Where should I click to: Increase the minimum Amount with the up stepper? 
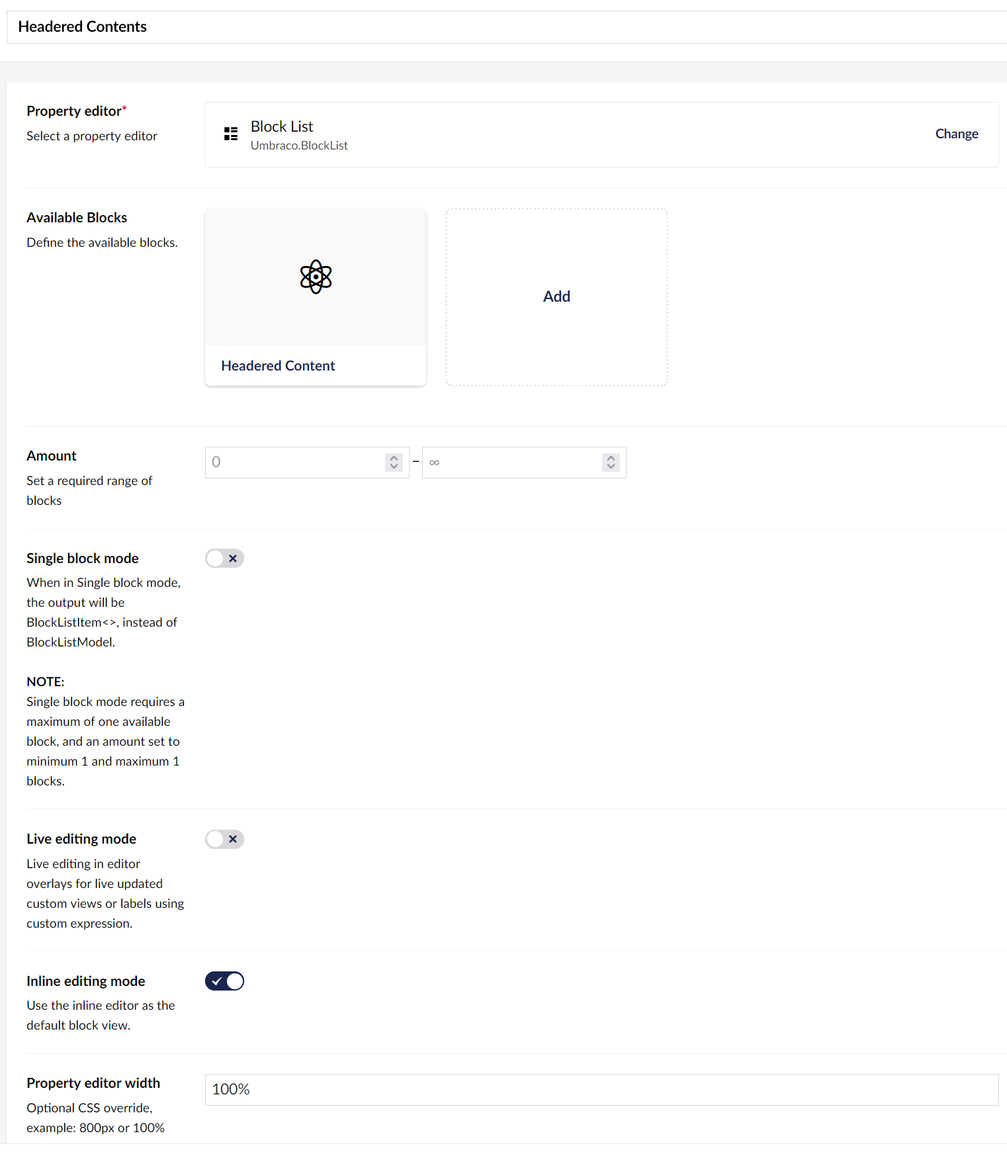point(394,458)
